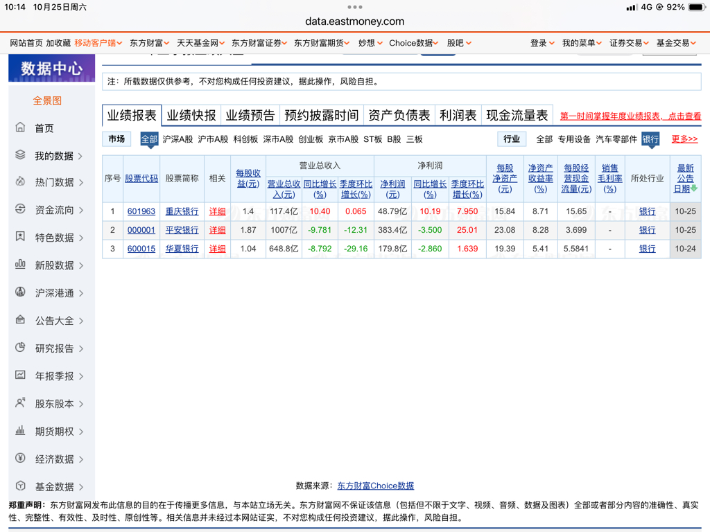
Task: Click the 期货期权 bars icon
Action: (20, 430)
